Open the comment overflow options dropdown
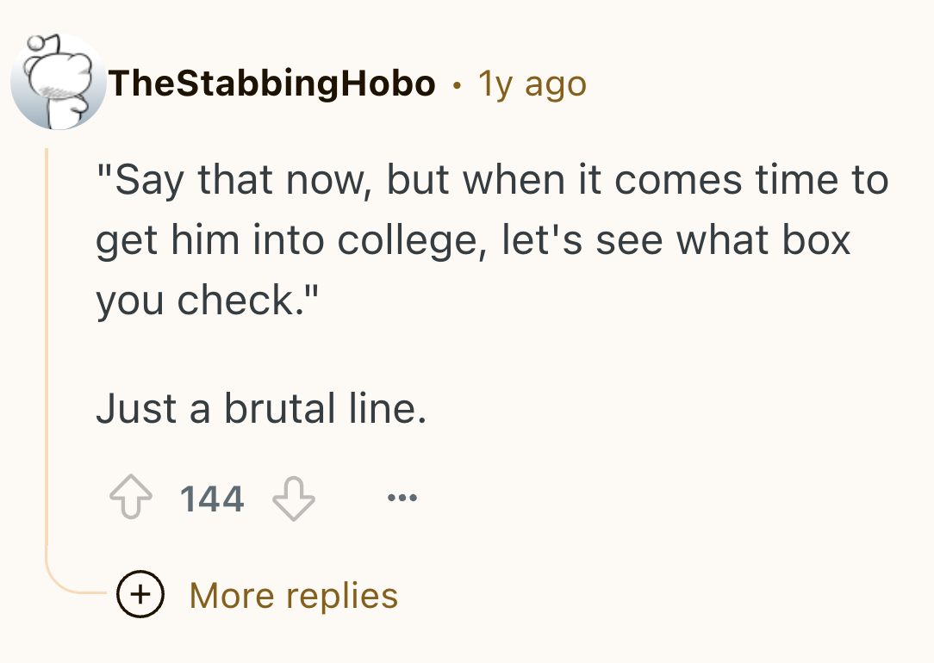Viewport: 934px width, 663px height. [402, 497]
